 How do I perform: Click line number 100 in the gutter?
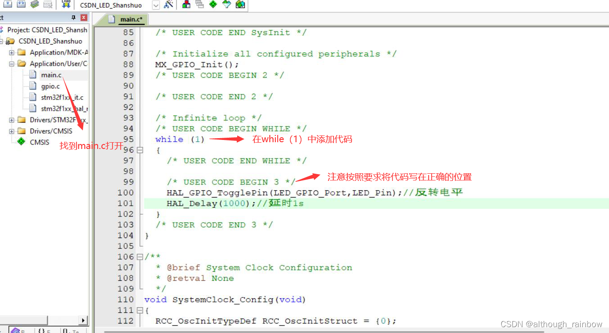click(x=126, y=193)
